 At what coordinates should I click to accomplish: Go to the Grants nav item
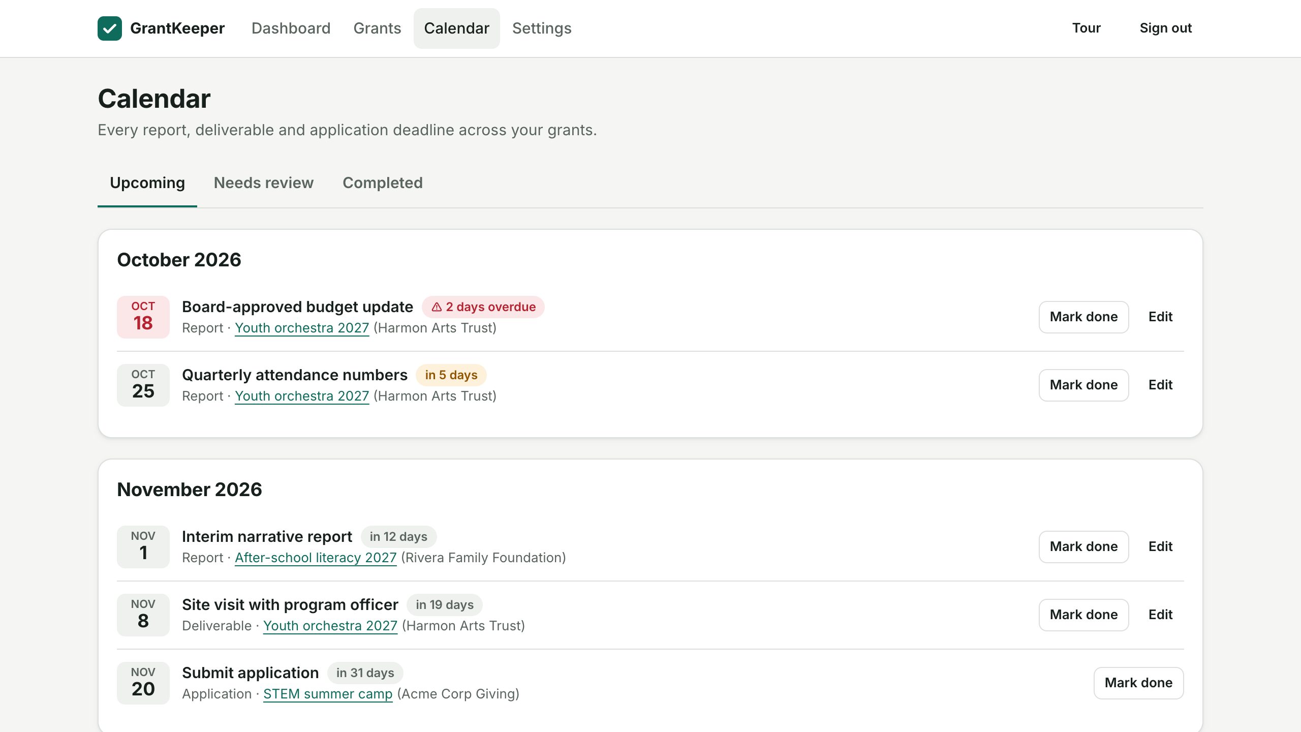point(377,28)
